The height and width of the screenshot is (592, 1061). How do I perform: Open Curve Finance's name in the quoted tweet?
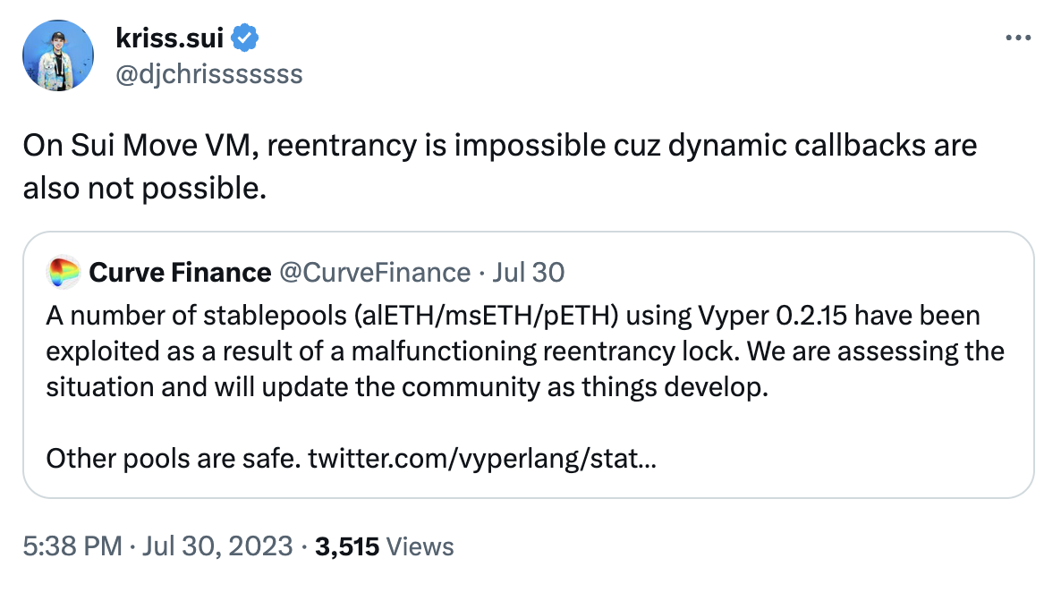pos(180,272)
